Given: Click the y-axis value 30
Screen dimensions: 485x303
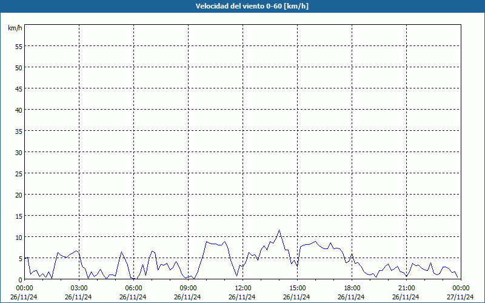Looking at the screenshot, I should point(19,153).
